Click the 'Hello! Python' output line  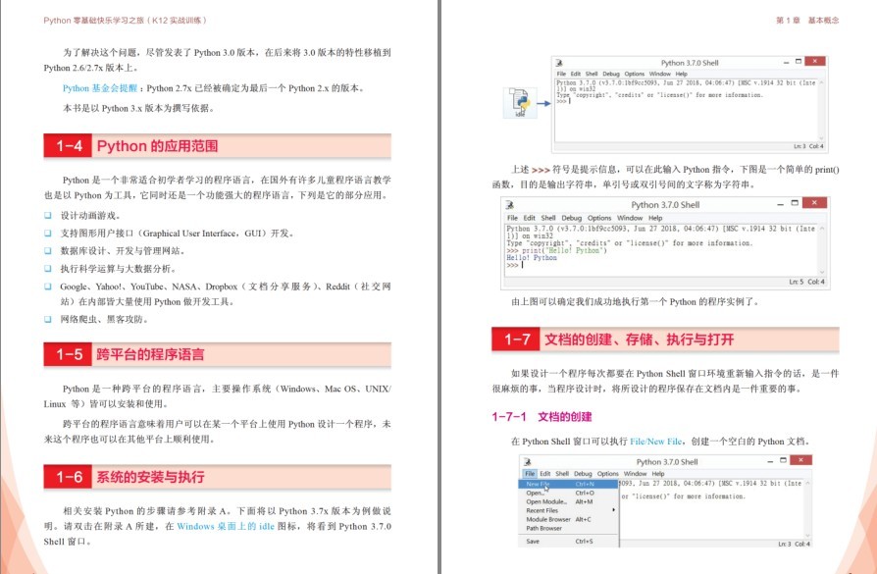click(532, 258)
